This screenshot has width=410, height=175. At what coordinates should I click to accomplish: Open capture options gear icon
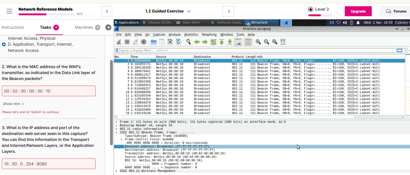pos(144,42)
